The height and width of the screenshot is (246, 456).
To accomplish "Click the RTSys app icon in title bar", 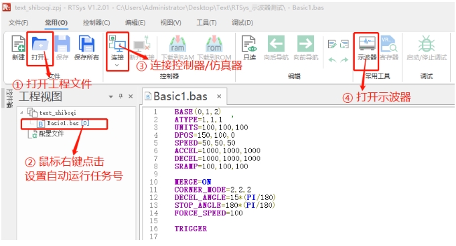I will tap(7, 7).
